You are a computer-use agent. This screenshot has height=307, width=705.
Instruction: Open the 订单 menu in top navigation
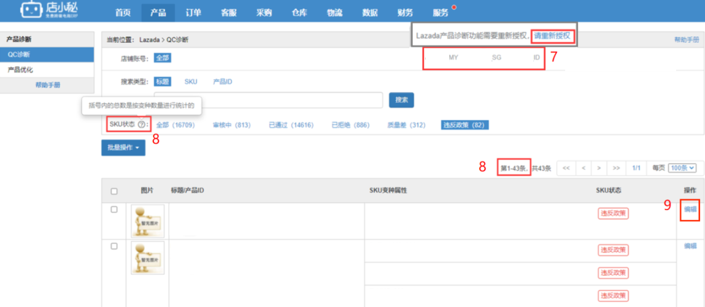[x=193, y=12]
